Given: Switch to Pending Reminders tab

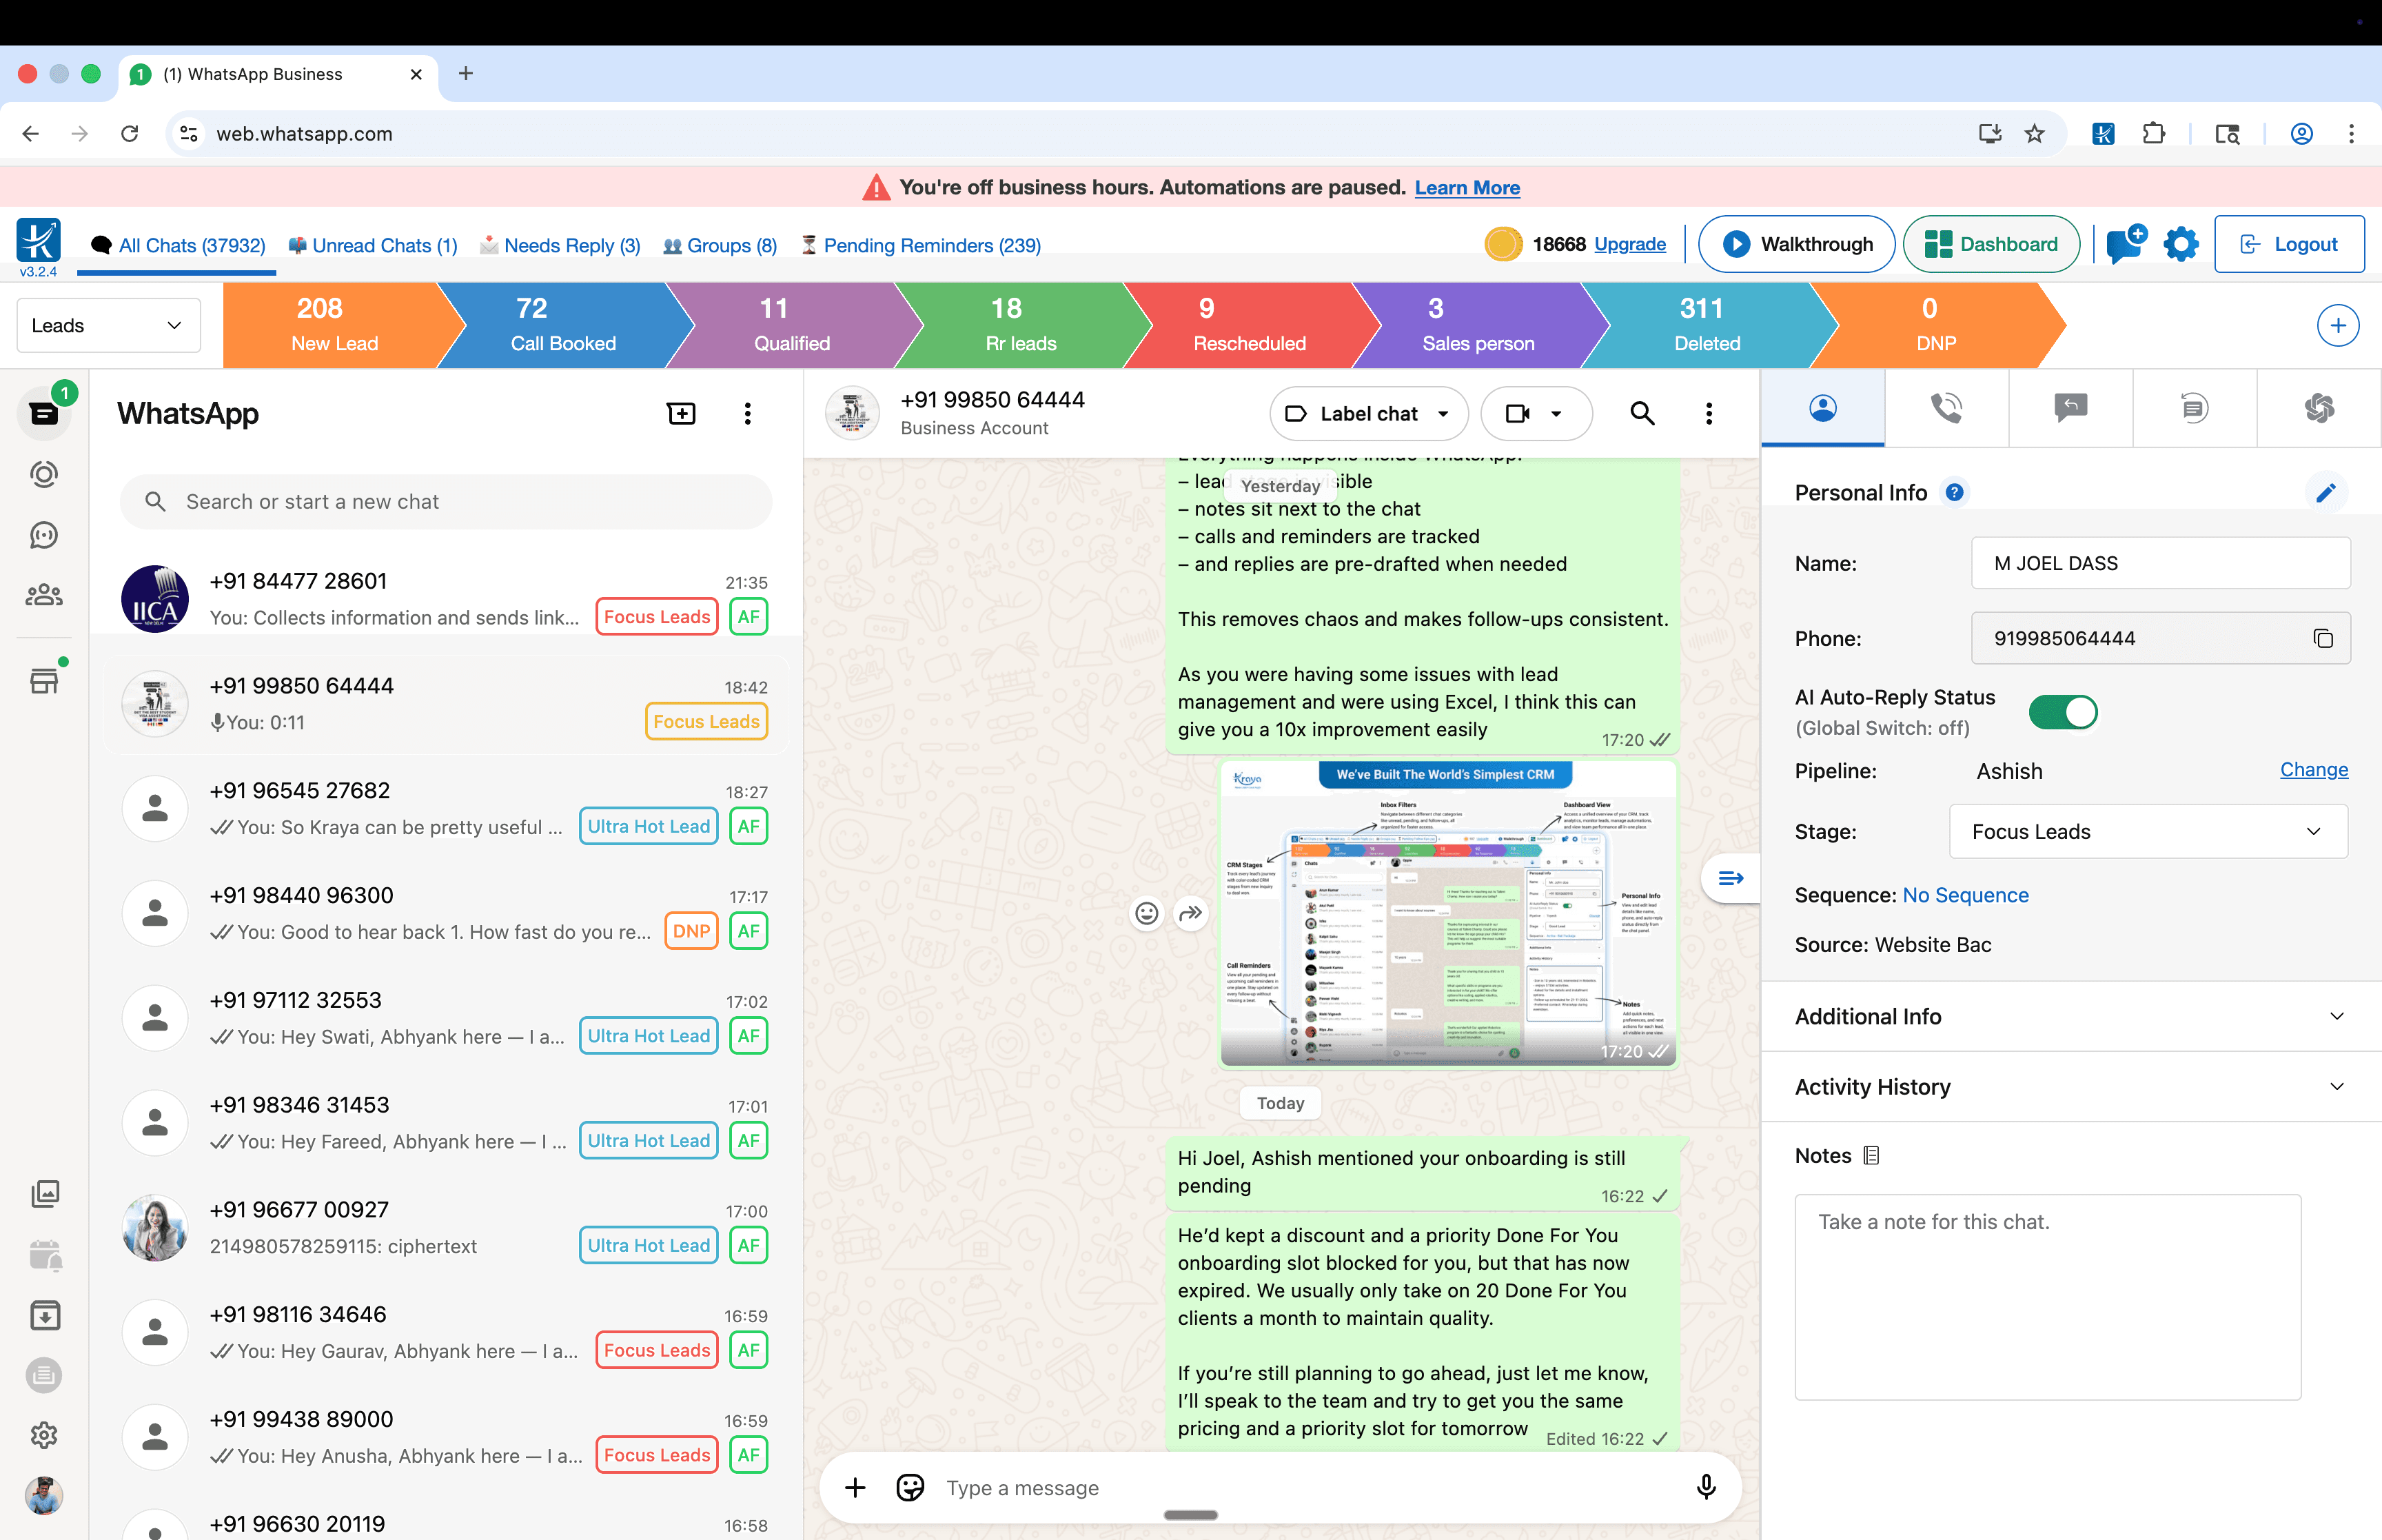Looking at the screenshot, I should pyautogui.click(x=921, y=245).
